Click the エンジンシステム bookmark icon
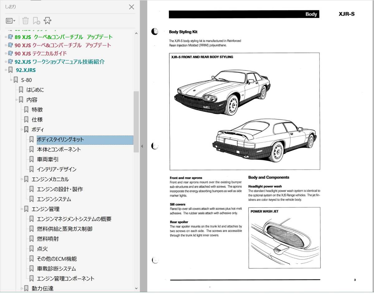 pyautogui.click(x=31, y=199)
